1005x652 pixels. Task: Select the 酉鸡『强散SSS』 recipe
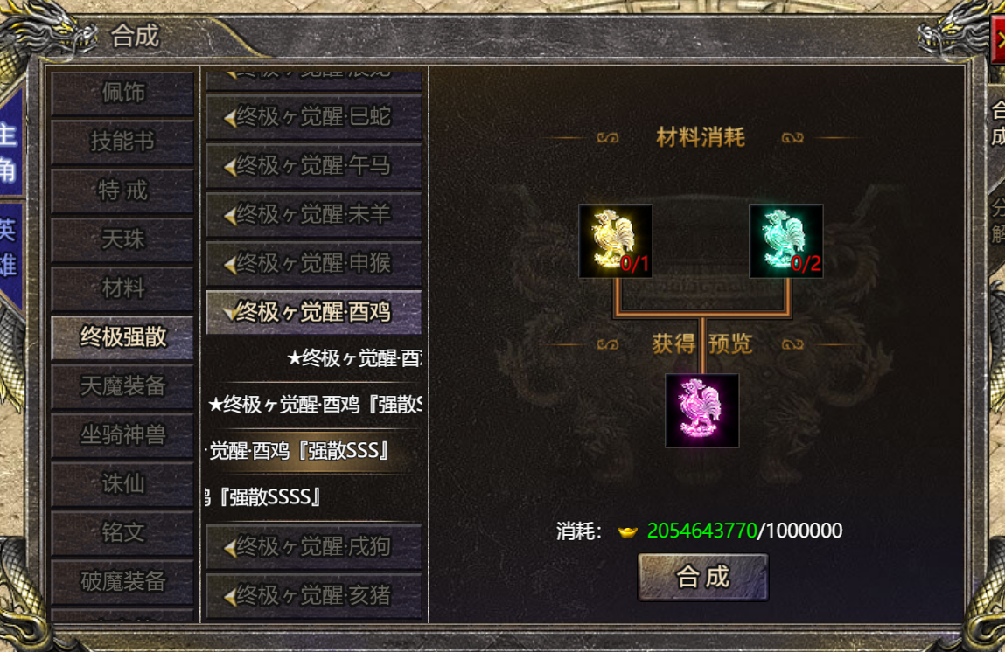coord(313,452)
